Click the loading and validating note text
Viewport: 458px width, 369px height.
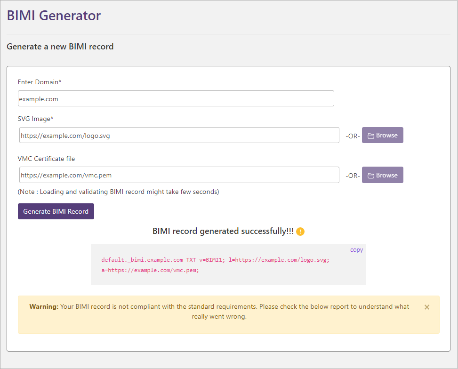[x=118, y=192]
